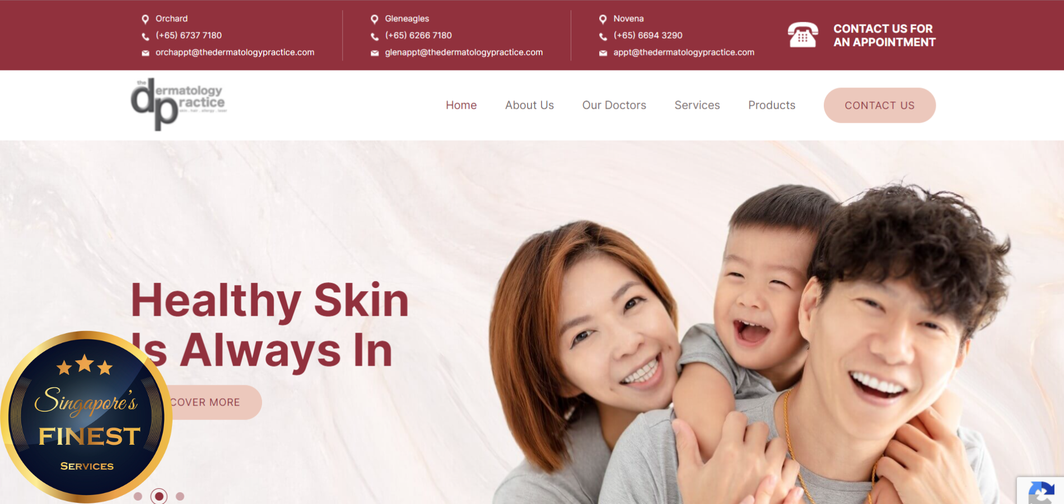Viewport: 1064px width, 504px height.
Task: Click the Orchard phone handset icon
Action: click(146, 36)
